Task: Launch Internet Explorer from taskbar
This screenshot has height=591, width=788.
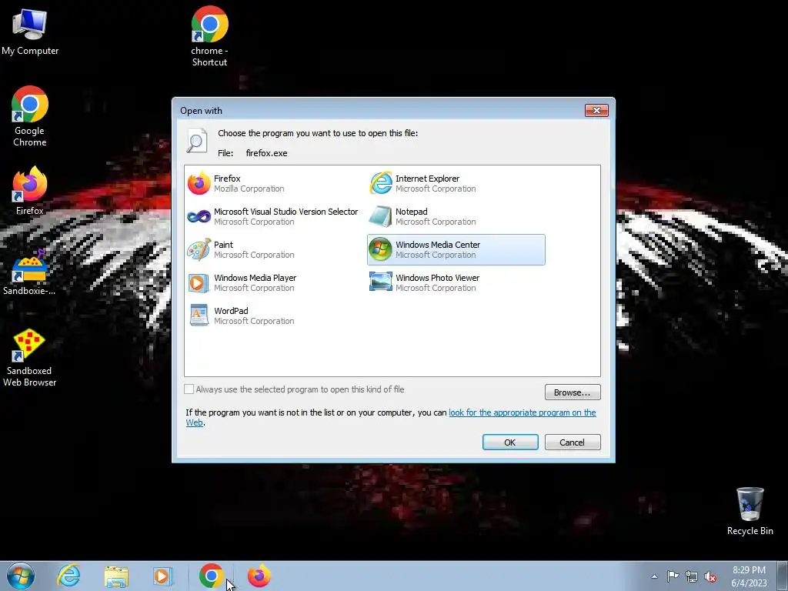Action: (x=68, y=576)
